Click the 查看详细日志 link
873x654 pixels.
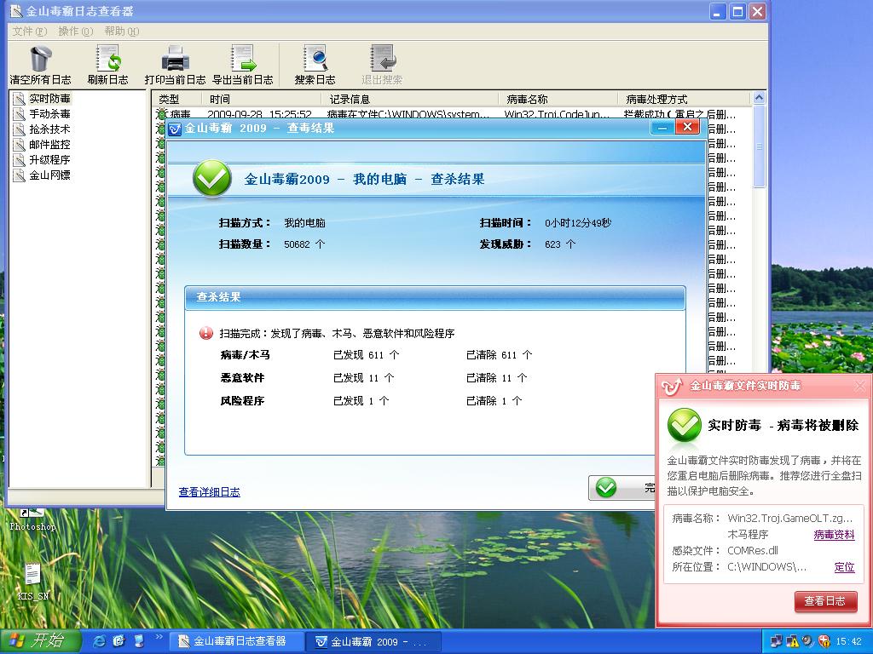tap(210, 492)
